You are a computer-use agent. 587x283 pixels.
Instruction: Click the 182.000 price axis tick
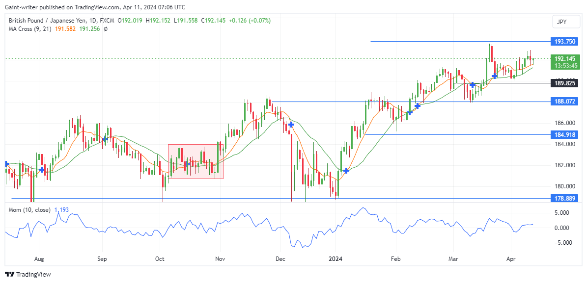click(x=565, y=165)
